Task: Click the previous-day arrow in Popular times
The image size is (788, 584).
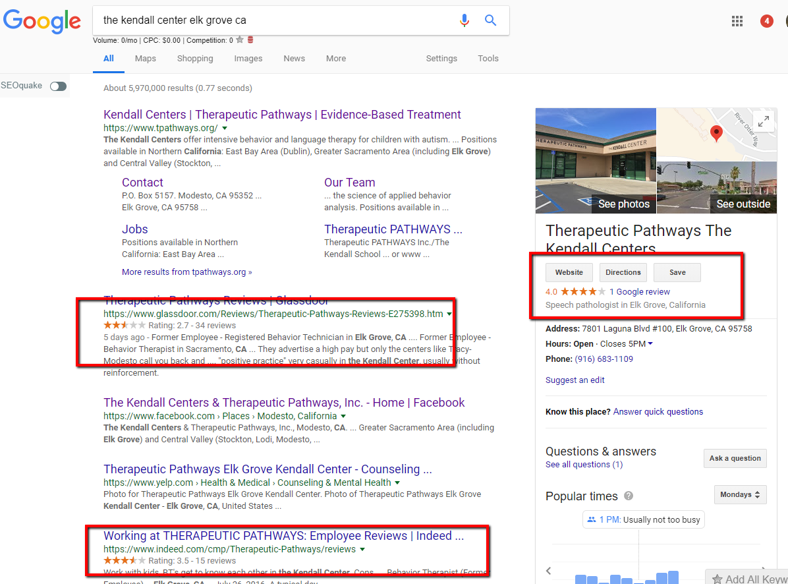Action: (x=548, y=570)
